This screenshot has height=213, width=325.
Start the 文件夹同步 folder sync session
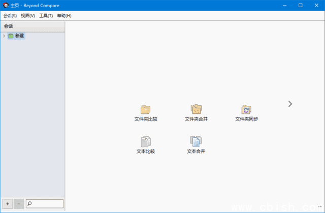click(246, 109)
